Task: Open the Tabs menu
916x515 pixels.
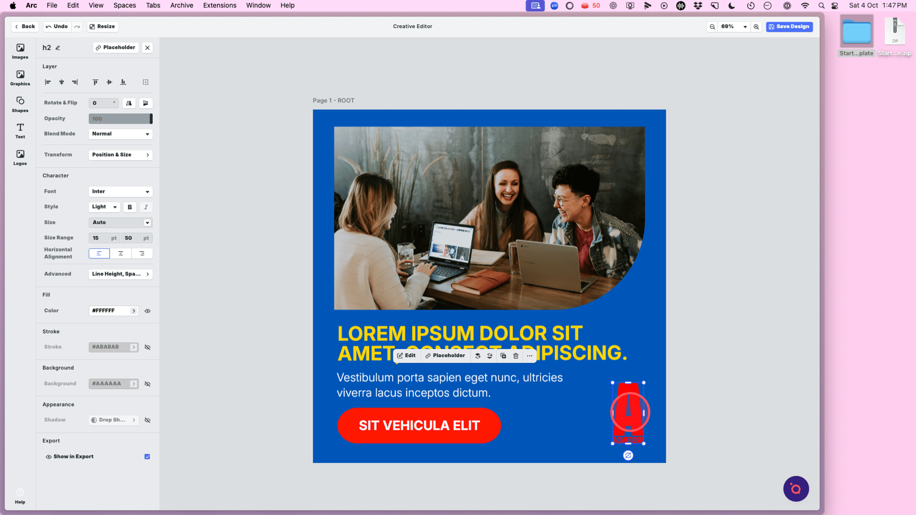Action: tap(153, 5)
